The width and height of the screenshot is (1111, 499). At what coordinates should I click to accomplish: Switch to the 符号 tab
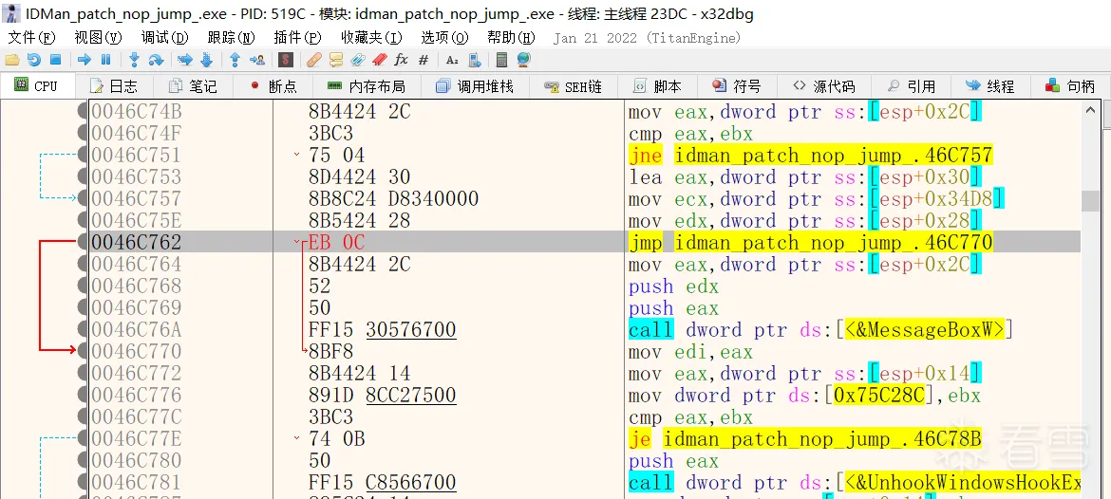(737, 86)
